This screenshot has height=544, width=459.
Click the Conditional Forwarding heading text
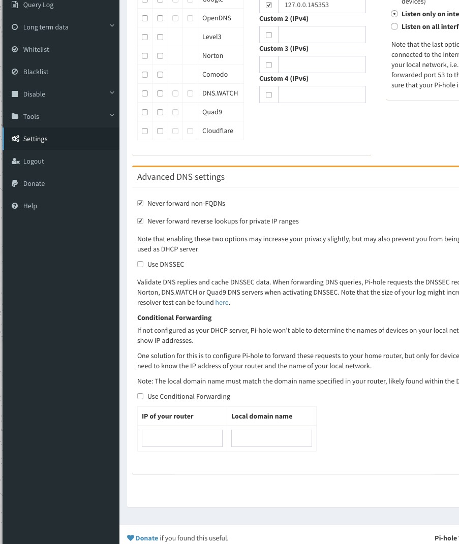174,317
